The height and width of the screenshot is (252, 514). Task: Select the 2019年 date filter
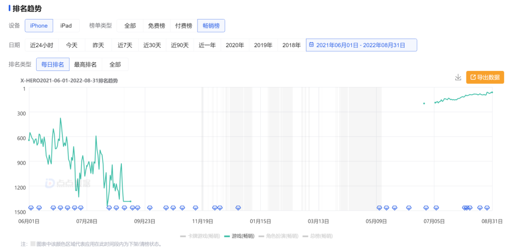point(263,45)
